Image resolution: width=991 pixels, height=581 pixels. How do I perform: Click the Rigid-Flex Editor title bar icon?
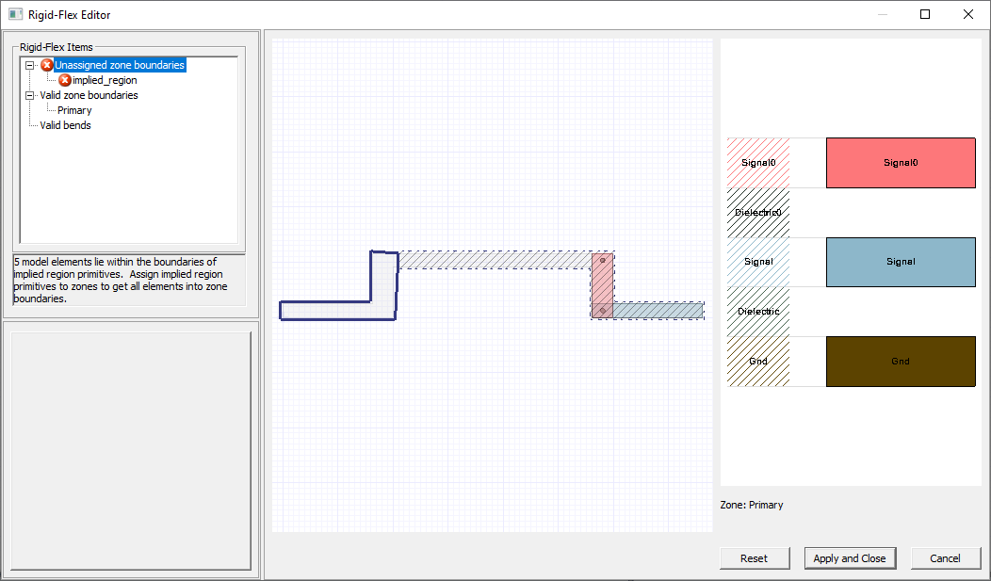pos(14,14)
